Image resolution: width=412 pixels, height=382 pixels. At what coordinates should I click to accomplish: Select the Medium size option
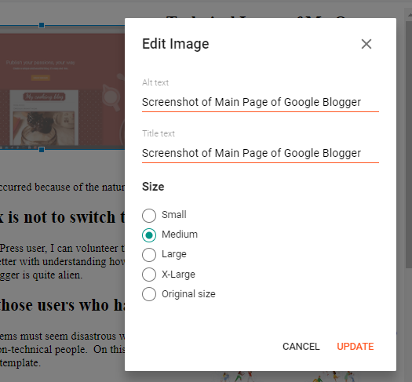(x=149, y=235)
